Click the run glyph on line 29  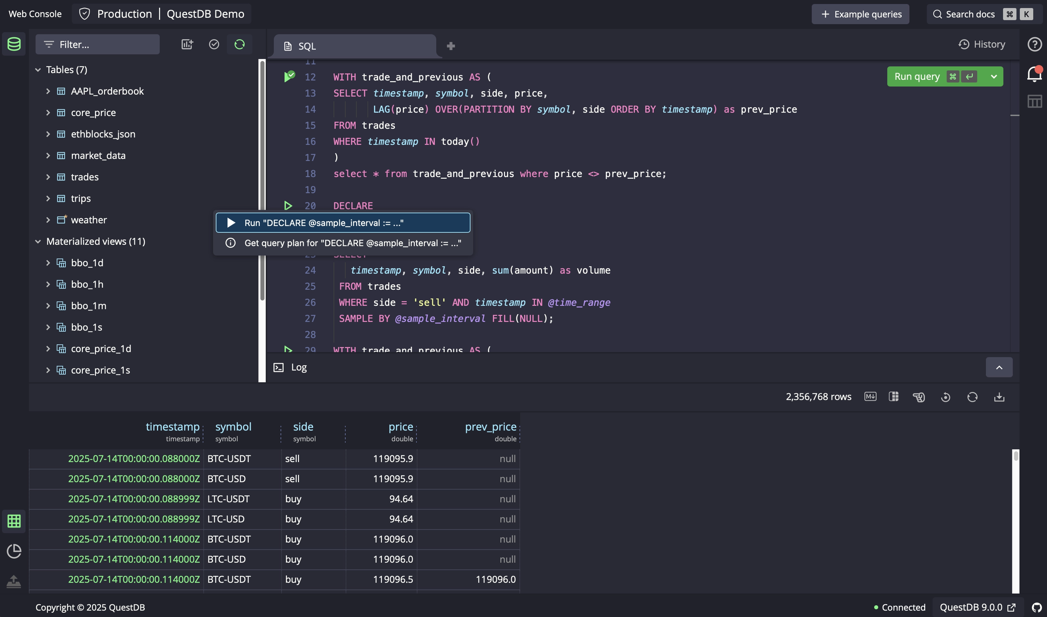pos(288,349)
